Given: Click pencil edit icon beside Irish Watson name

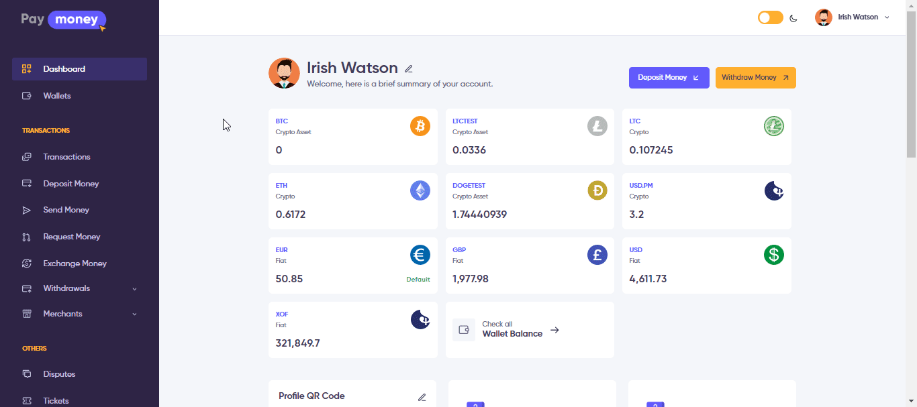Looking at the screenshot, I should [x=409, y=68].
